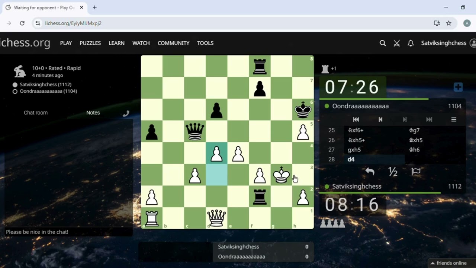Image resolution: width=476 pixels, height=268 pixels.
Task: Click Oondraaaaaaaaaaa (1104) in game info
Action: [x=48, y=91]
